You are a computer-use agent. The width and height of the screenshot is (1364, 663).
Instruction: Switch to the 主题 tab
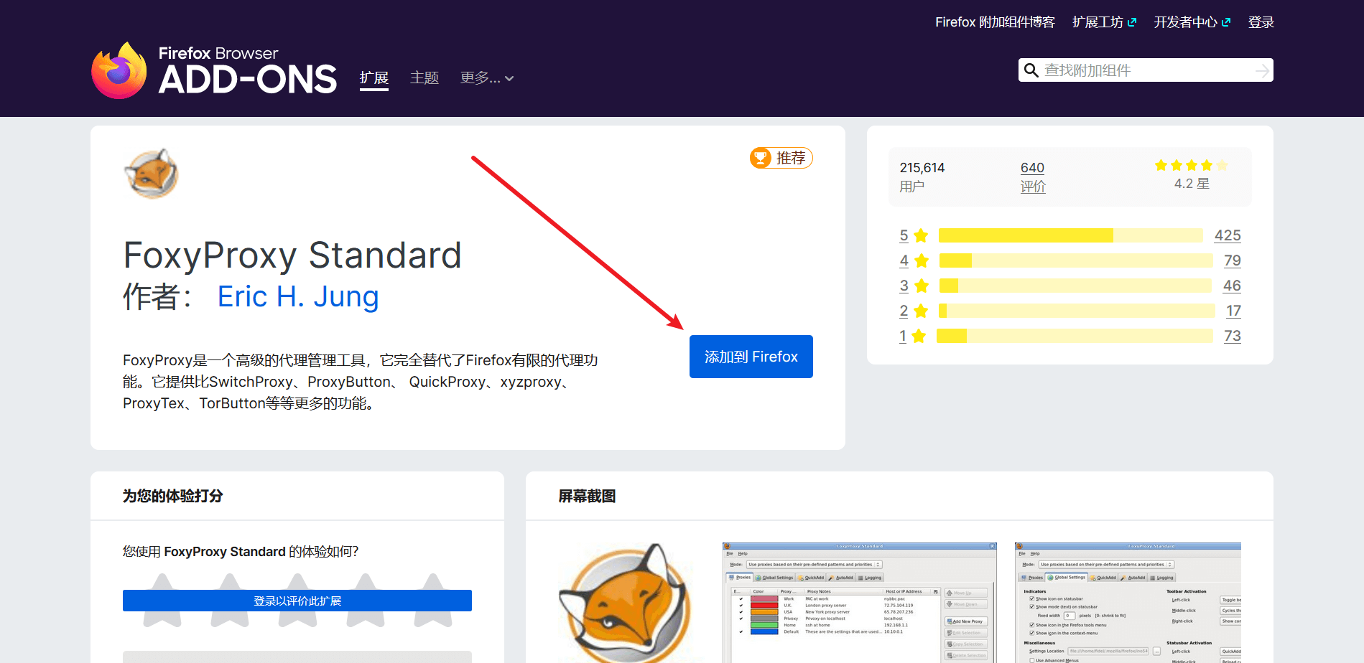424,77
